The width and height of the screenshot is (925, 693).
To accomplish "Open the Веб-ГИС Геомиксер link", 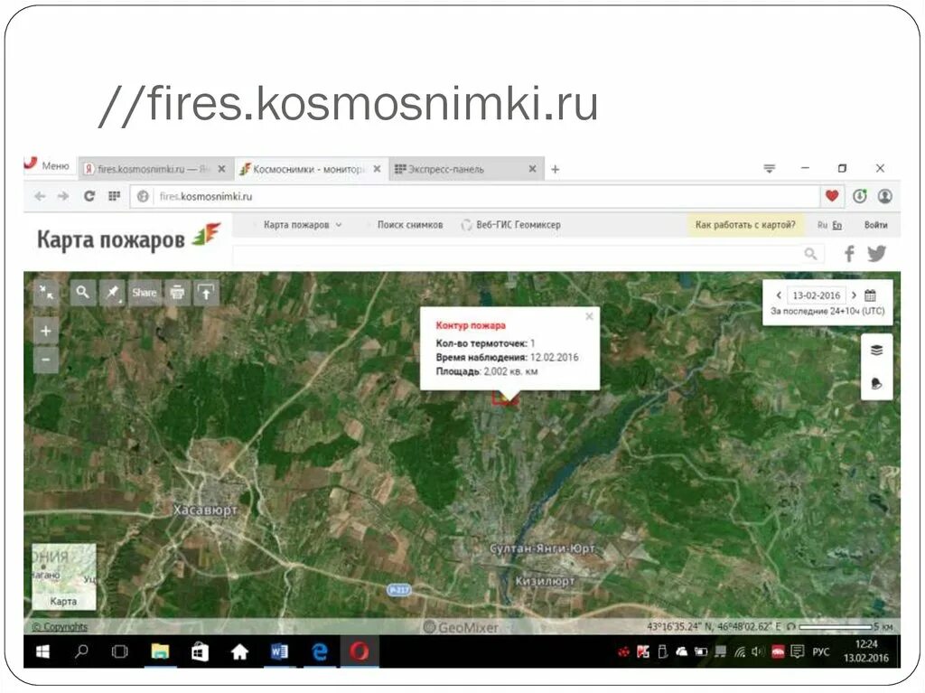I will [x=511, y=225].
